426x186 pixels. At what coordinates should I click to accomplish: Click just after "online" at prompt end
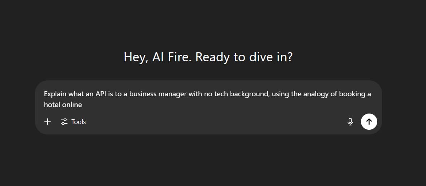point(83,105)
